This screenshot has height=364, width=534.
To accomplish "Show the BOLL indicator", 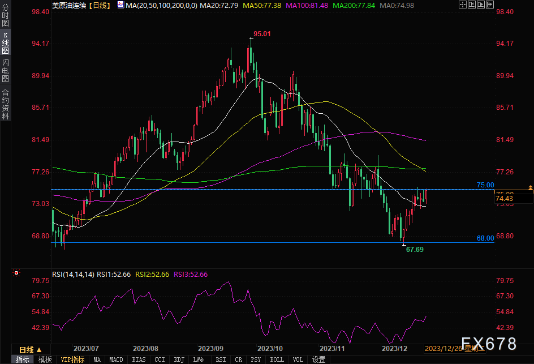I will click(x=277, y=359).
